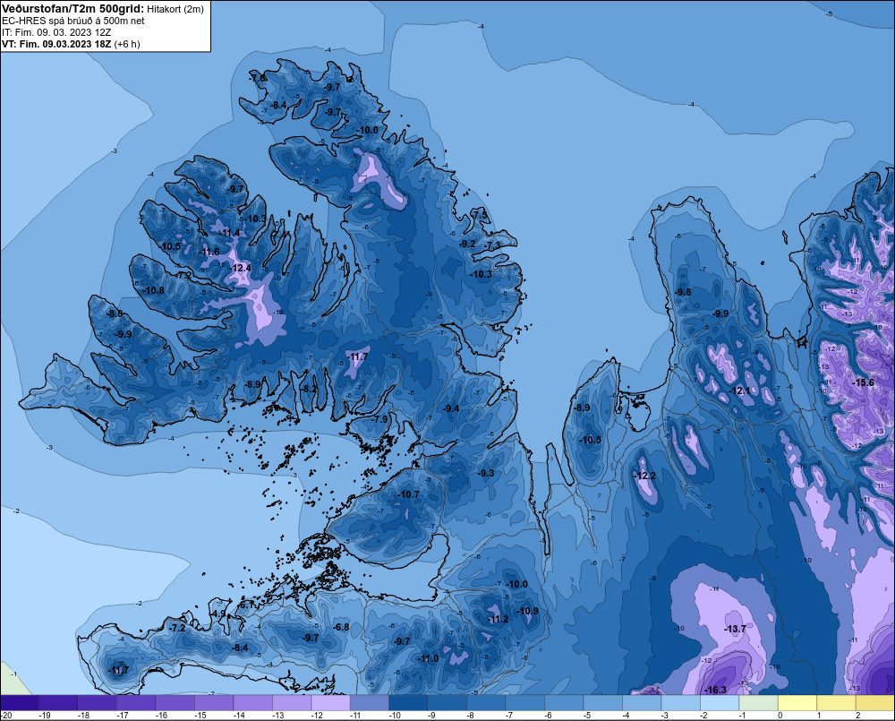Click the 0 legend scale label
The width and height of the screenshot is (895, 721).
pos(780,716)
